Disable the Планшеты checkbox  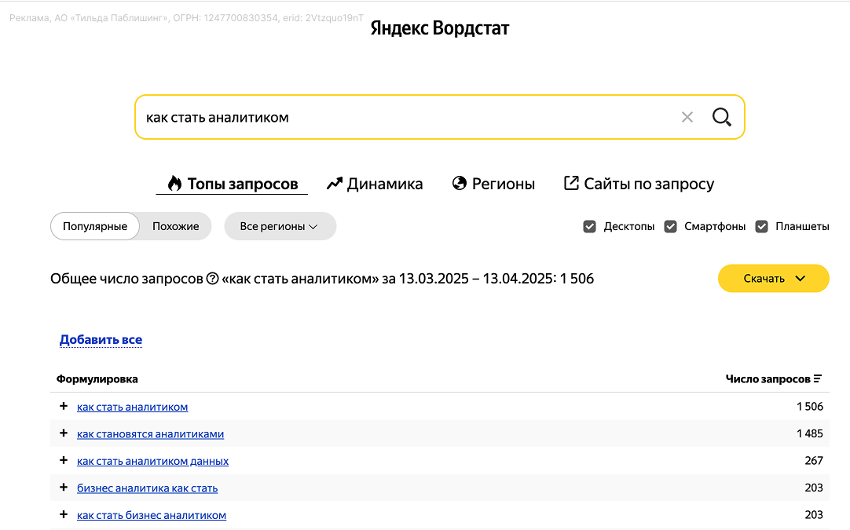(761, 226)
